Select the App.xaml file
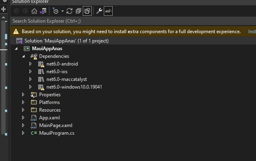Image resolution: width=256 pixels, height=161 pixels. point(50,118)
